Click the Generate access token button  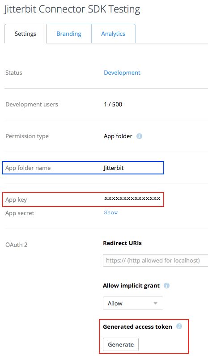point(121,344)
